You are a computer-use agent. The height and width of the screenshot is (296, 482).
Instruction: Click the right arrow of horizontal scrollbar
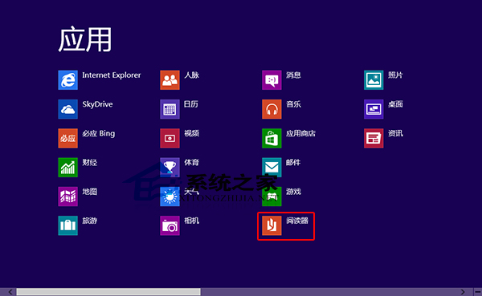coord(463,292)
